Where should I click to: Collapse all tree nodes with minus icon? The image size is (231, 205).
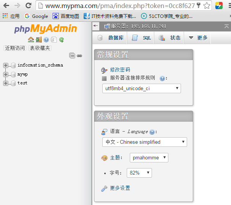(x=72, y=56)
